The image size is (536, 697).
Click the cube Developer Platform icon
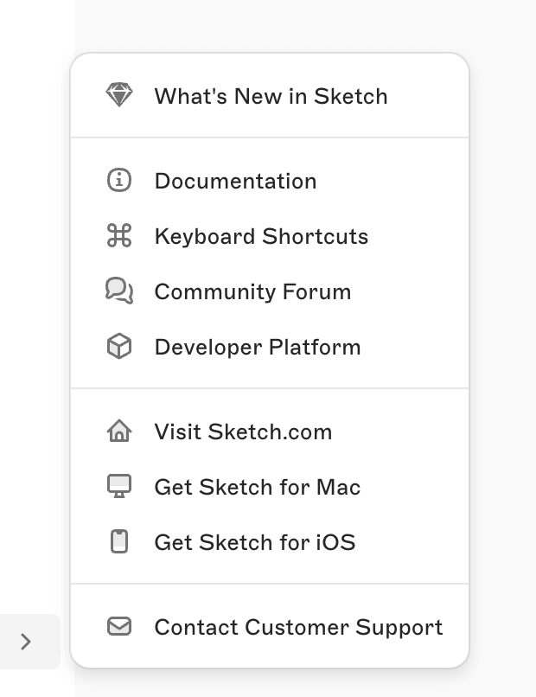click(x=119, y=347)
